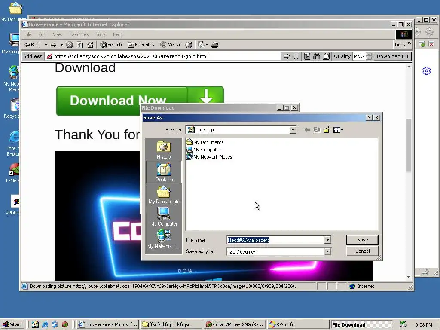Open the Save as type dropdown

(327, 251)
